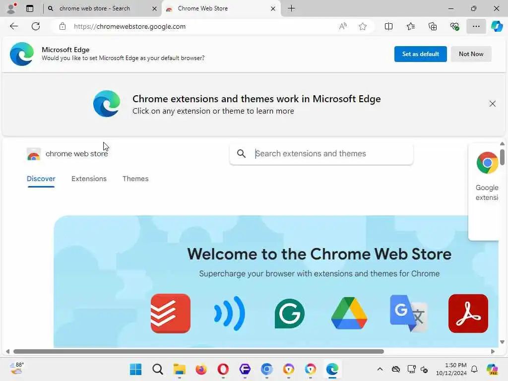Open the Favorites list icon

(x=410, y=26)
